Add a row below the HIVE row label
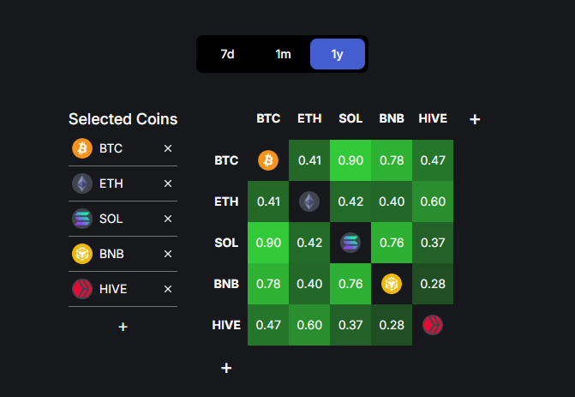 (226, 368)
